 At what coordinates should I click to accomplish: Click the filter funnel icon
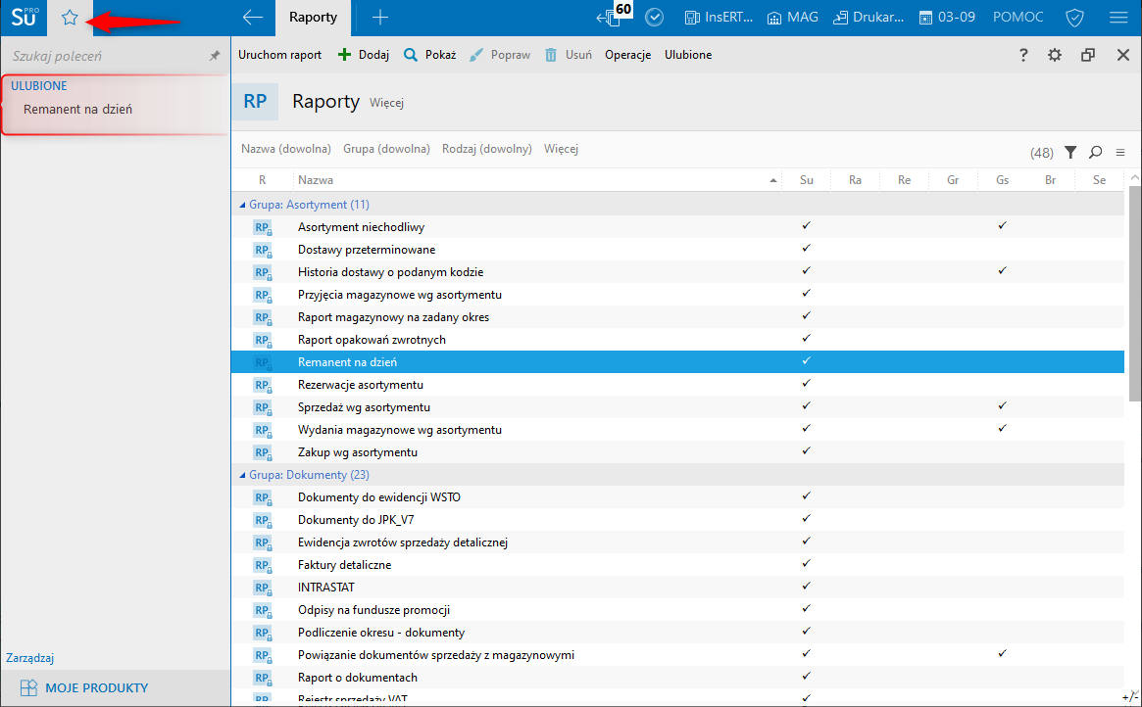click(1070, 152)
